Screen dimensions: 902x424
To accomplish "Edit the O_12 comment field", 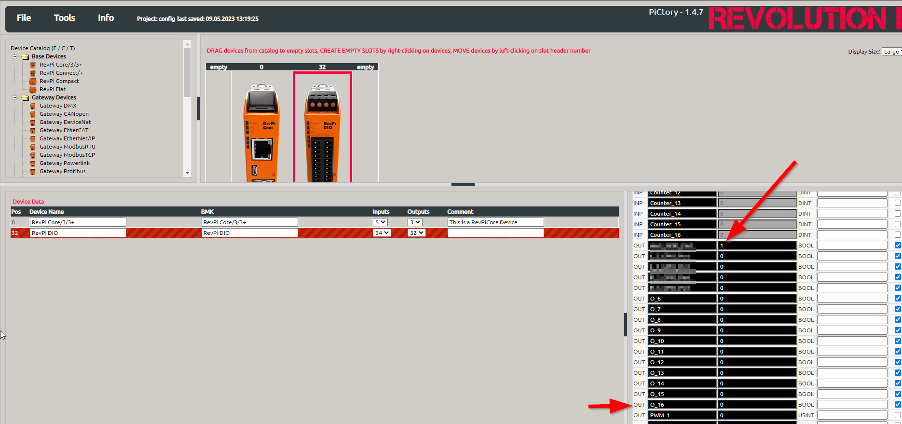I will [852, 362].
